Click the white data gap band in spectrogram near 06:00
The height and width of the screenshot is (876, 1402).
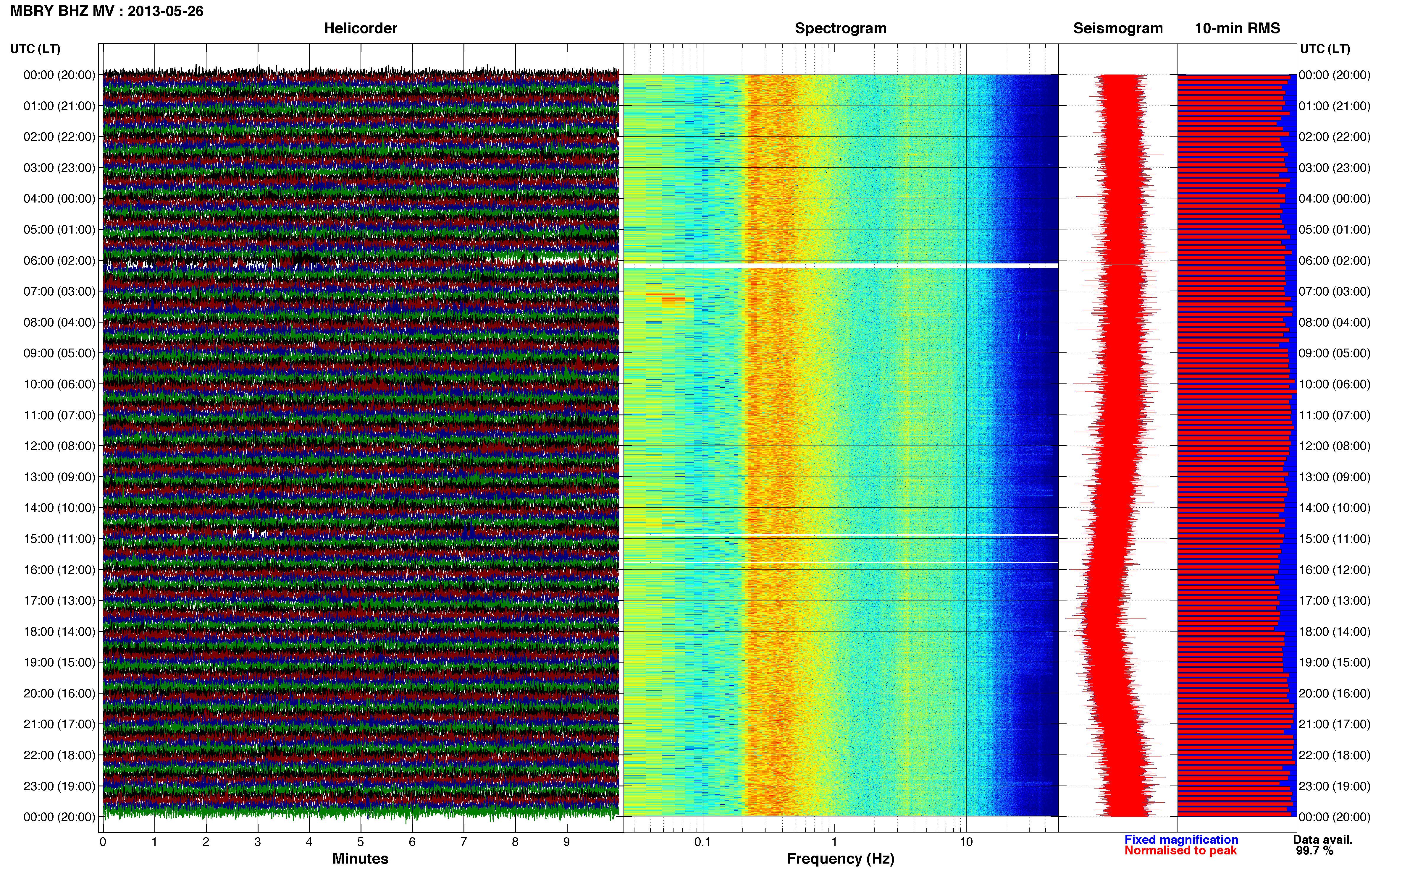point(841,266)
